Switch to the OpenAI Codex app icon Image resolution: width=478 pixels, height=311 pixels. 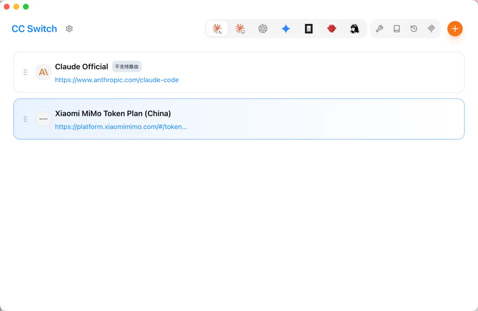click(x=263, y=29)
